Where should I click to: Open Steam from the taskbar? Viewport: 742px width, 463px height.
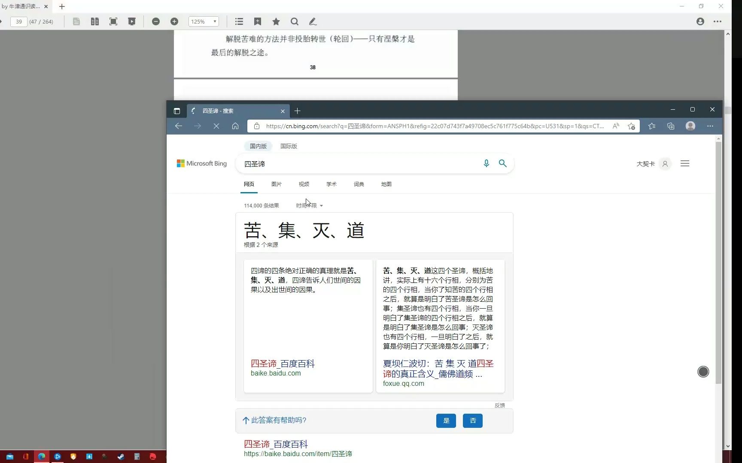point(121,457)
